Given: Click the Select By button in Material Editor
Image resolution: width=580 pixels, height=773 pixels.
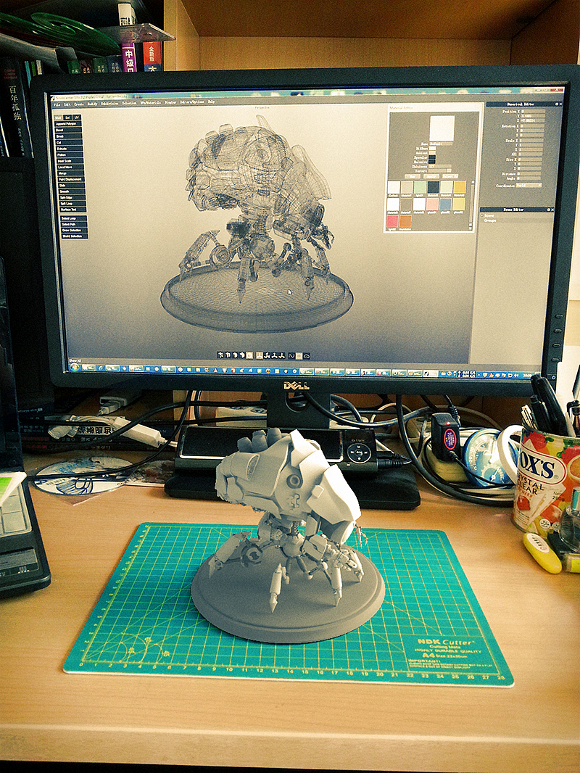Looking at the screenshot, I should click(450, 176).
